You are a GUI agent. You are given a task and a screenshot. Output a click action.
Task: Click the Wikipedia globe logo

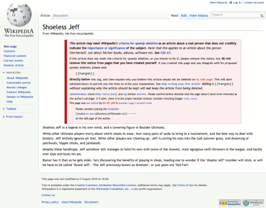19,15
